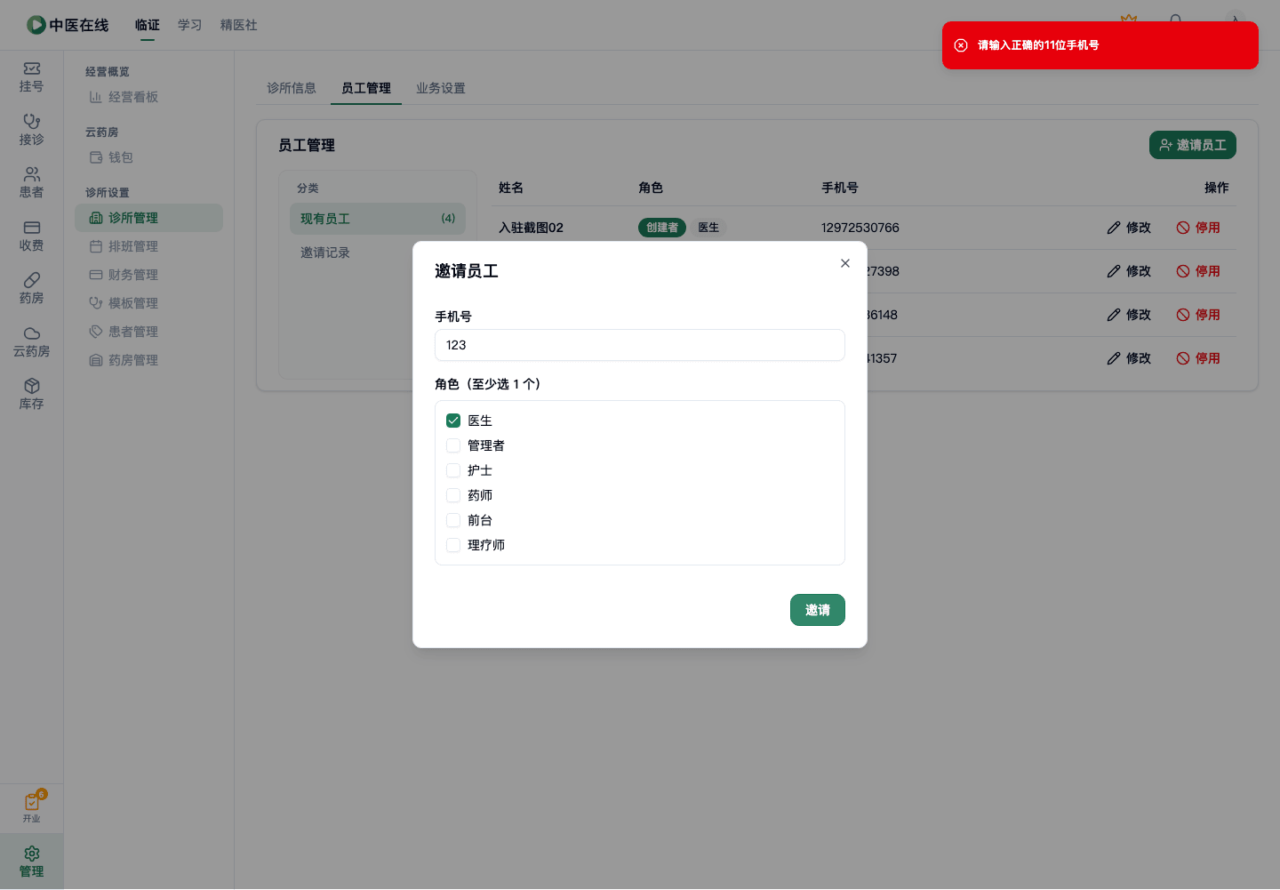The image size is (1280, 890).
Task: Select 现有员工 category
Action: pyautogui.click(x=378, y=219)
